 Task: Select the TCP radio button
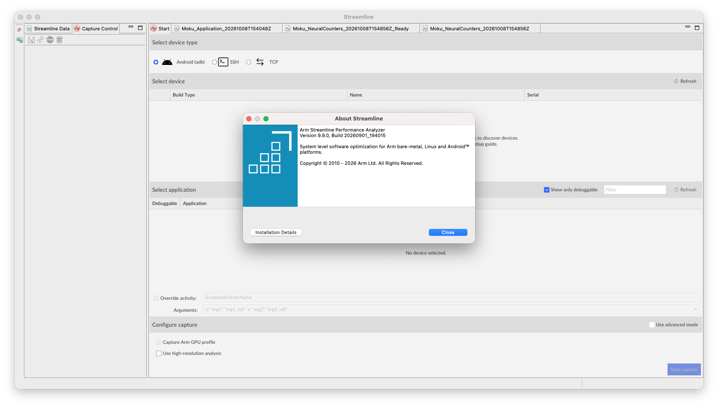tap(248, 62)
